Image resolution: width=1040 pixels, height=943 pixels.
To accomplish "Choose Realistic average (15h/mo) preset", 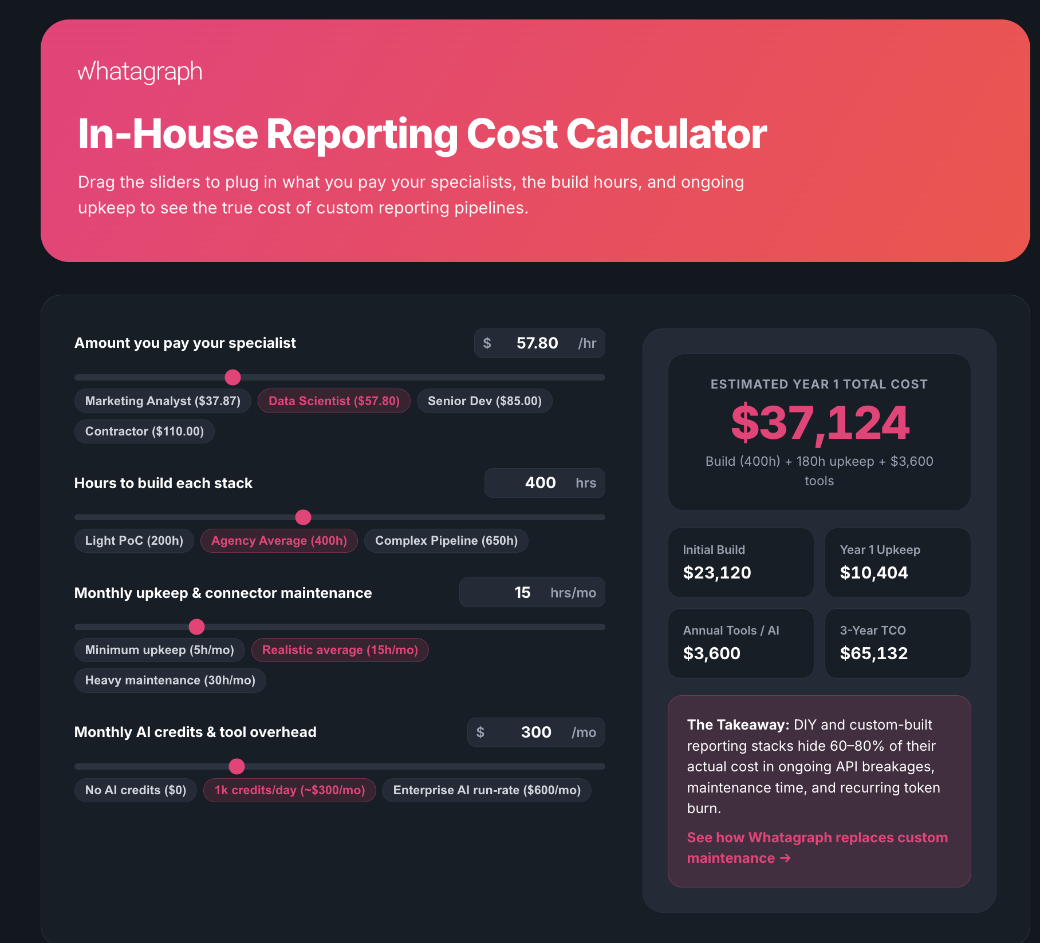I will 340,650.
